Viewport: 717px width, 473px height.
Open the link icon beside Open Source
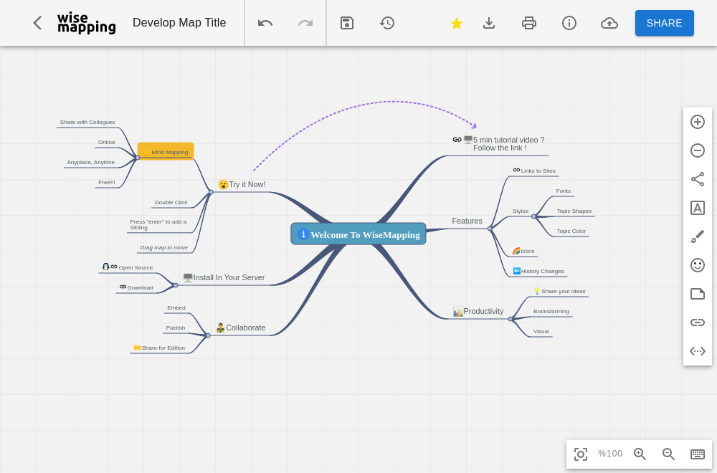(114, 267)
